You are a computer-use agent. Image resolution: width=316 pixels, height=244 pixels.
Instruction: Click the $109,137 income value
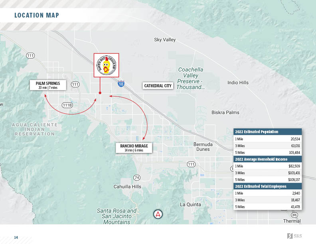coord(294,179)
